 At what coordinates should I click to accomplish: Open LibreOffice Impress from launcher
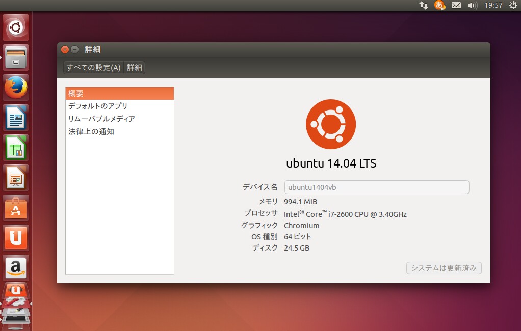pos(16,178)
